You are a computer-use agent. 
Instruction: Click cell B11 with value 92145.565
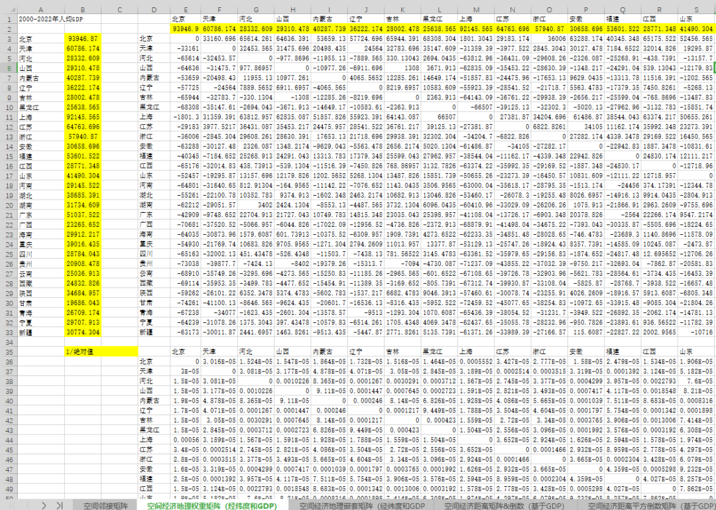(83, 117)
